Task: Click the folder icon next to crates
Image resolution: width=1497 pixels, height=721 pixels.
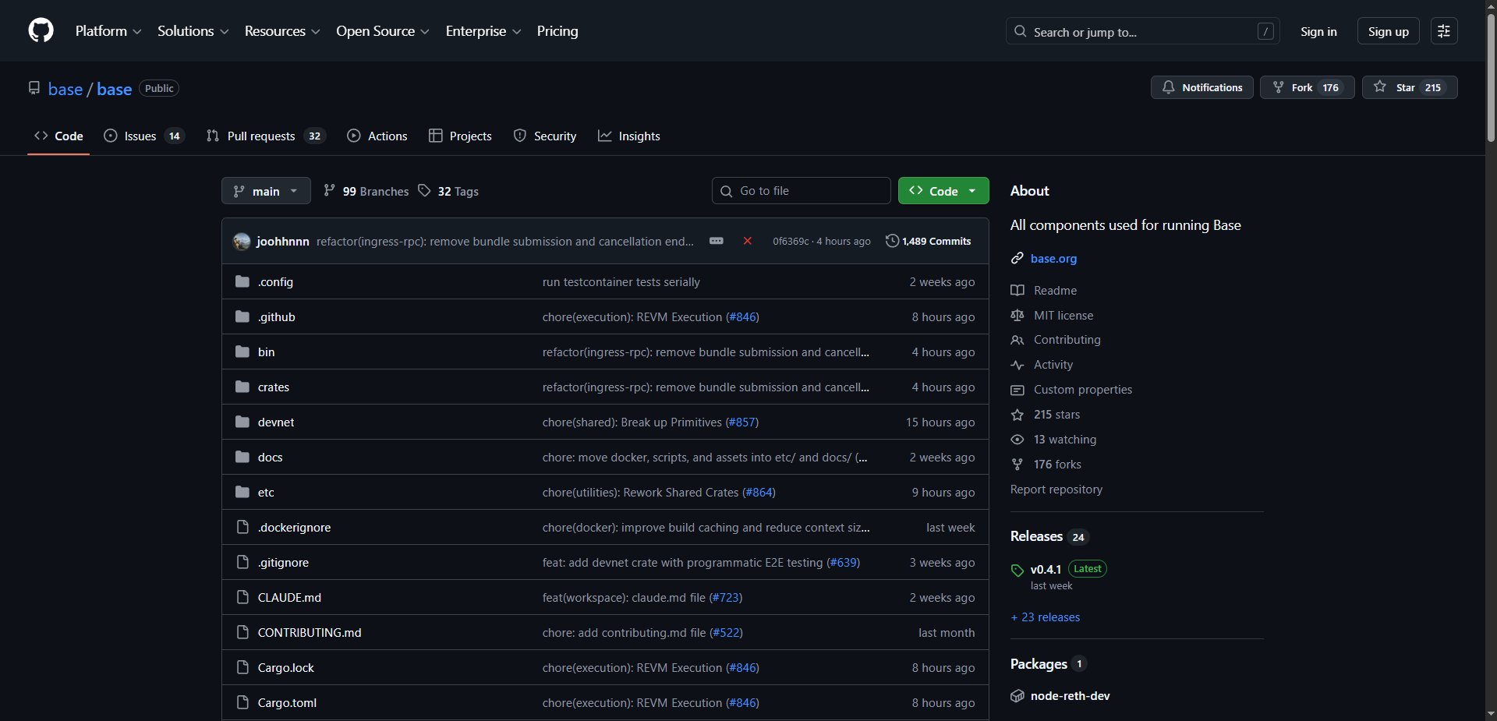Action: [242, 387]
